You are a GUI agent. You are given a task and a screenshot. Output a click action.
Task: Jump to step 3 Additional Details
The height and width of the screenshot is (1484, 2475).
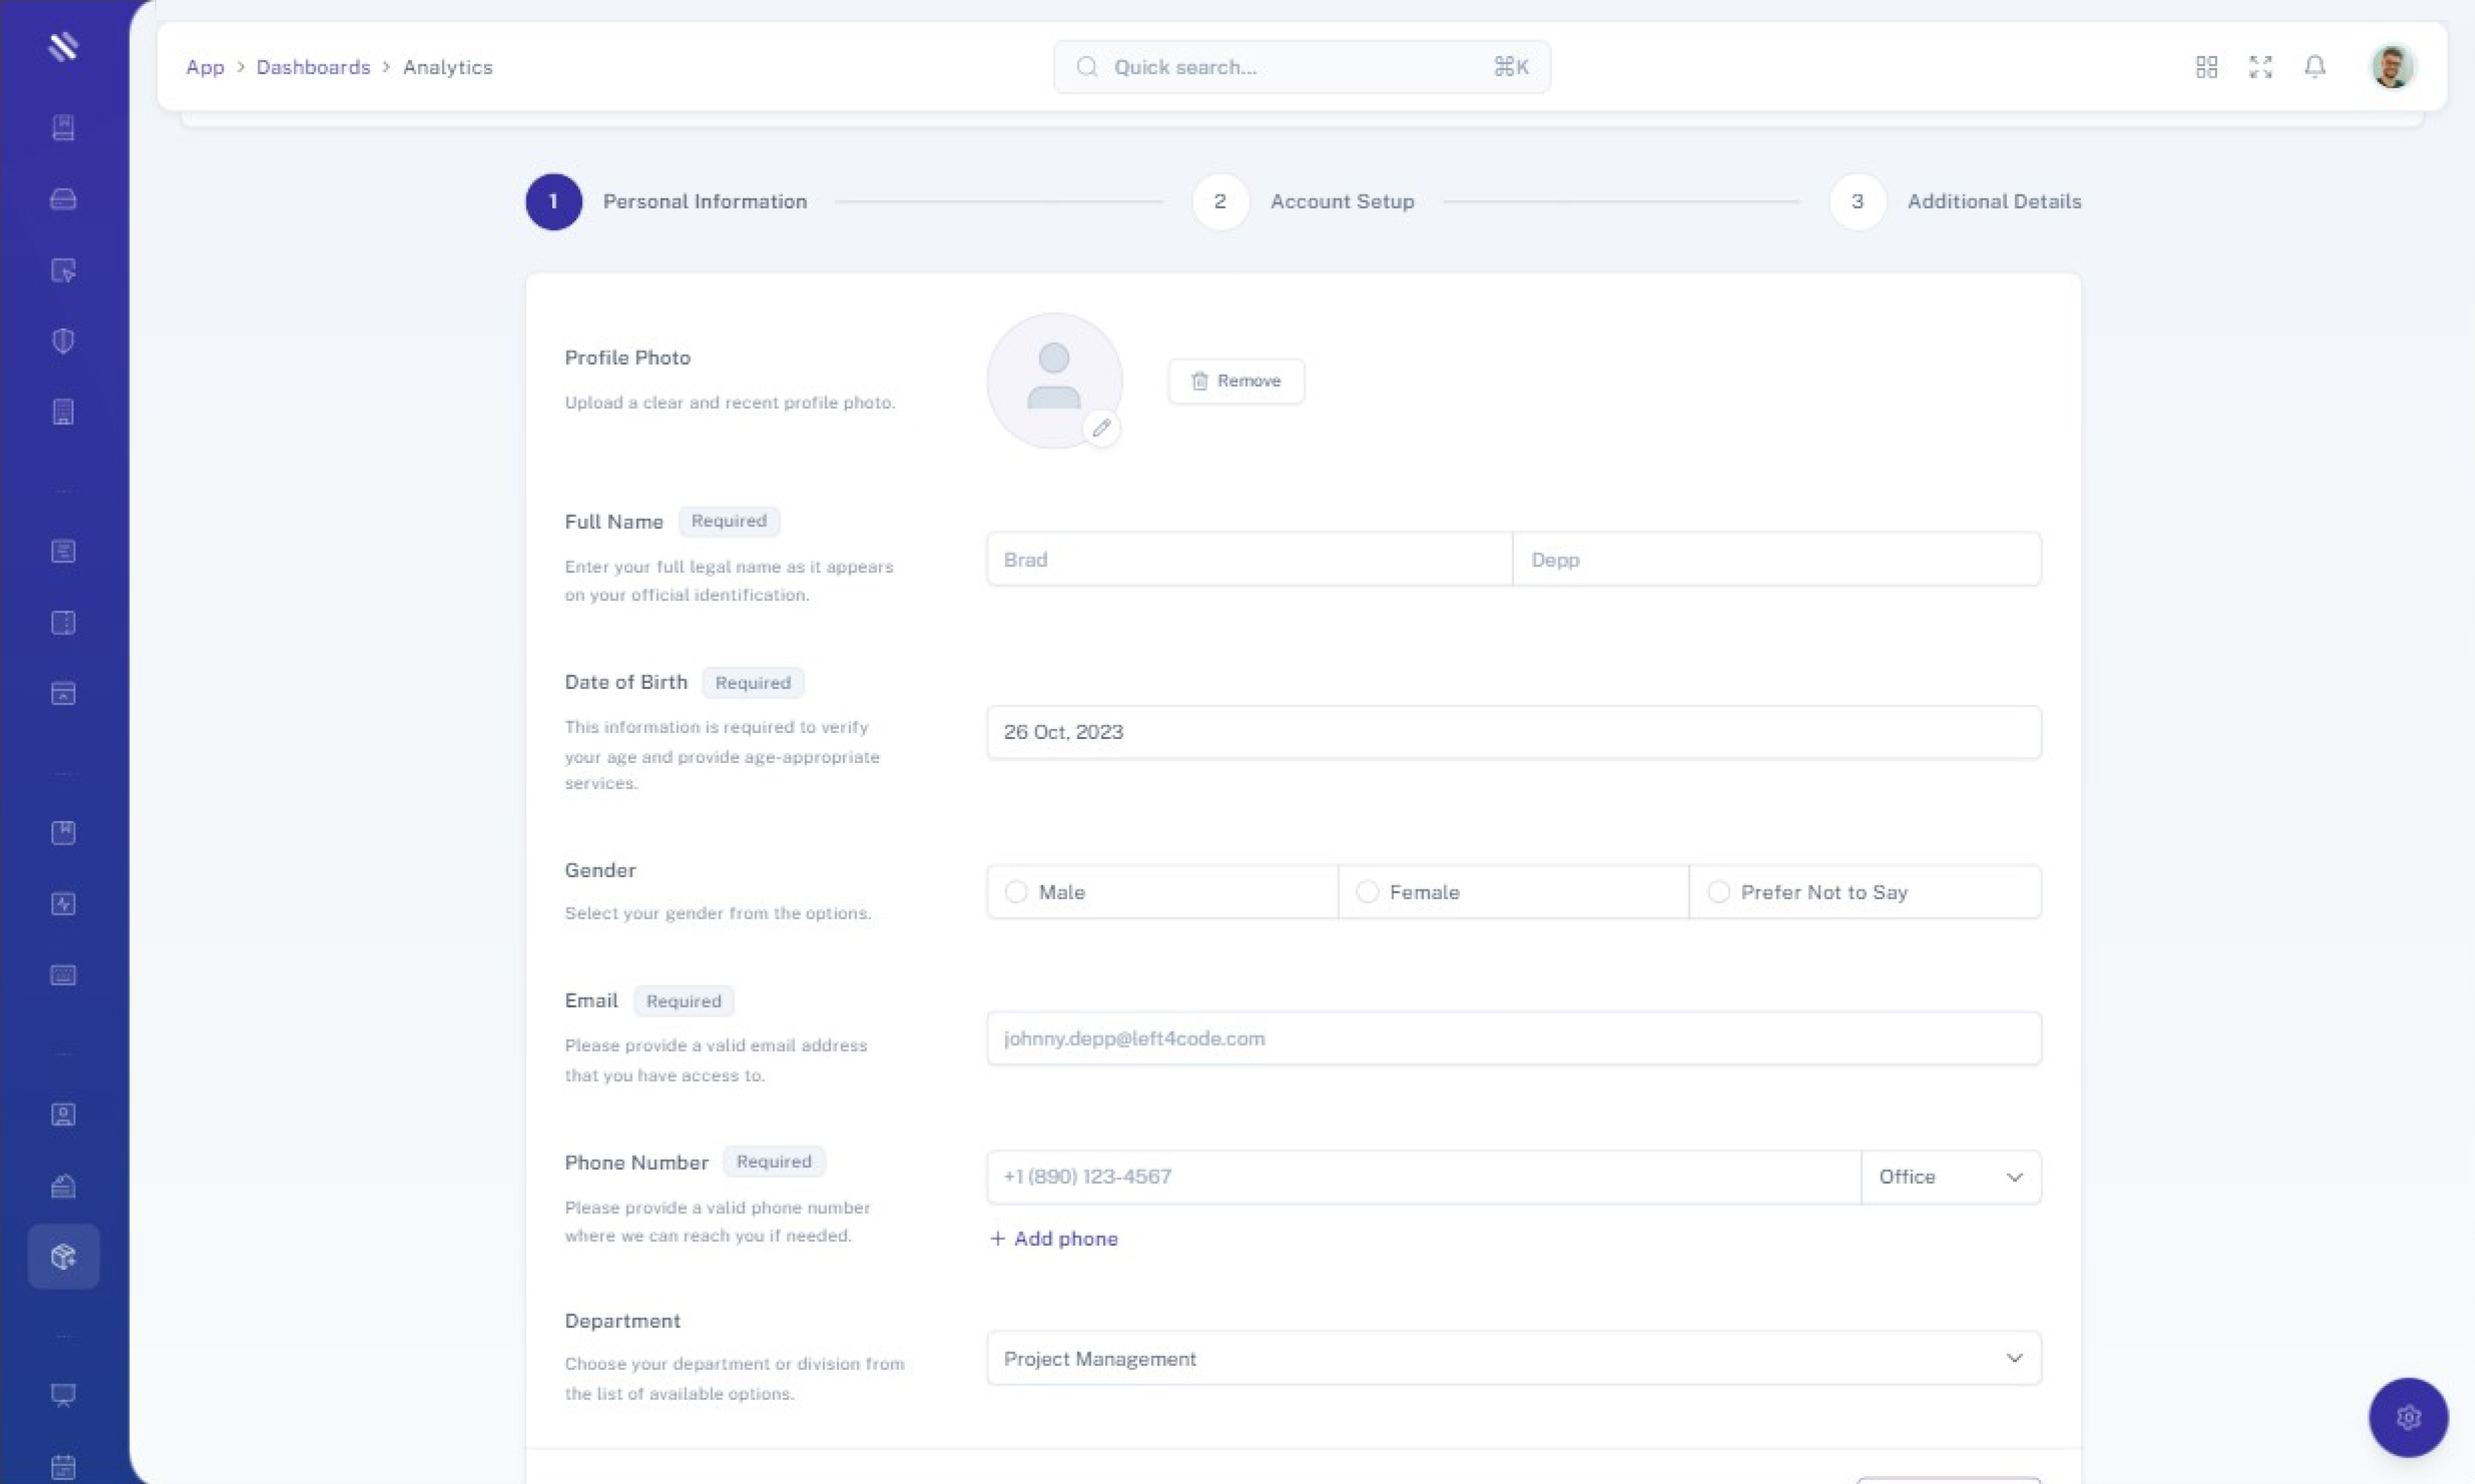click(1857, 202)
